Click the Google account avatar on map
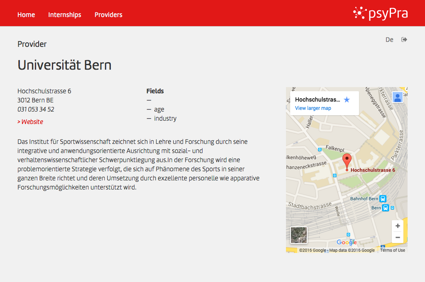The height and width of the screenshot is (282, 425). [397, 97]
